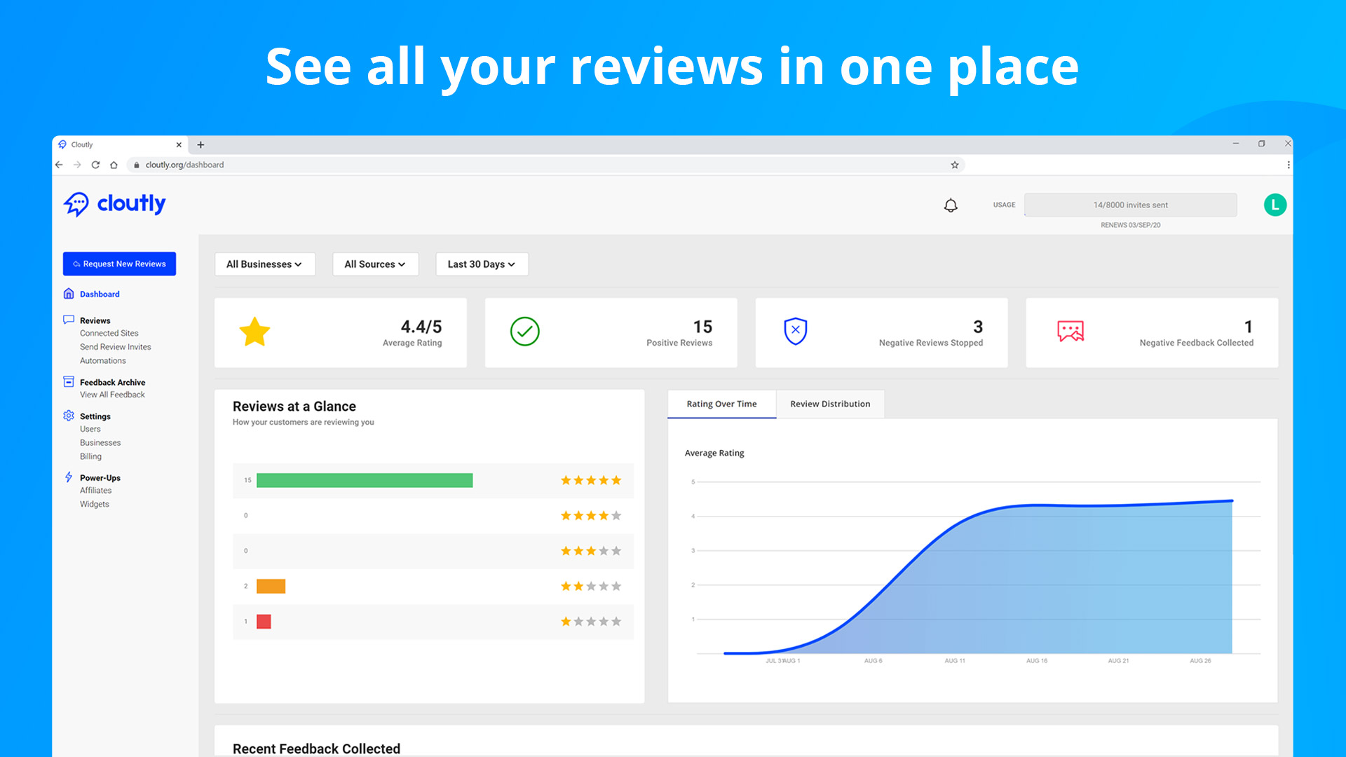Screen dimensions: 1346x757
Task: Click the Reviews speech bubble icon
Action: (69, 320)
